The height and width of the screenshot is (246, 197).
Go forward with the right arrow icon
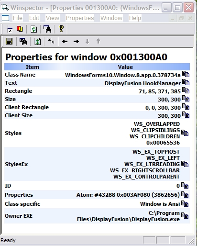coord(76,42)
